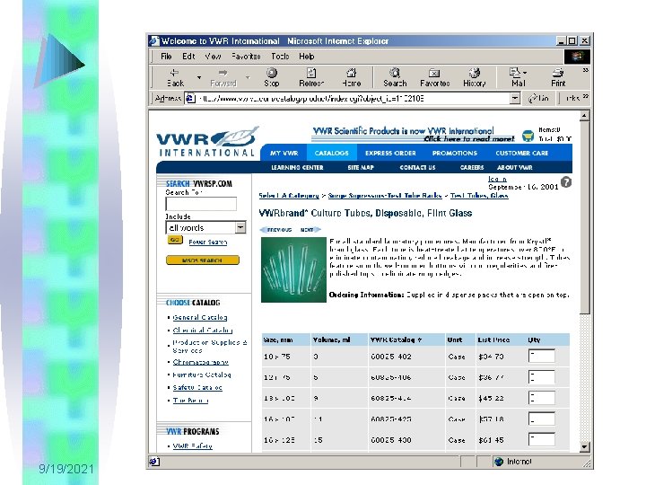Click the page scrollbar down arrow
This screenshot has width=646, height=485.
click(x=585, y=446)
